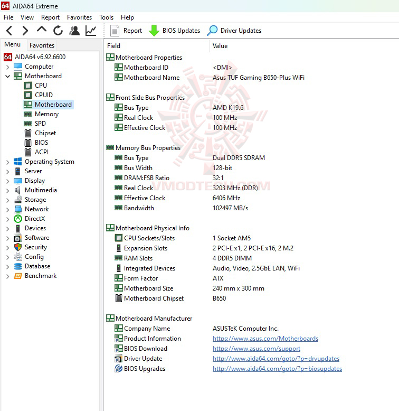Collapse the Motherboard tree node
The width and height of the screenshot is (399, 411).
click(x=7, y=76)
